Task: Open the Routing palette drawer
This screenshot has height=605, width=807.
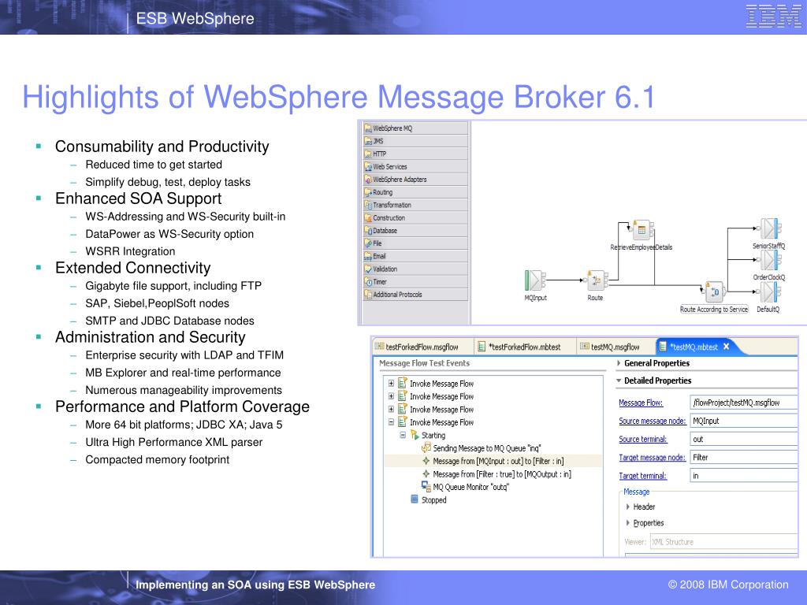Action: coord(415,192)
